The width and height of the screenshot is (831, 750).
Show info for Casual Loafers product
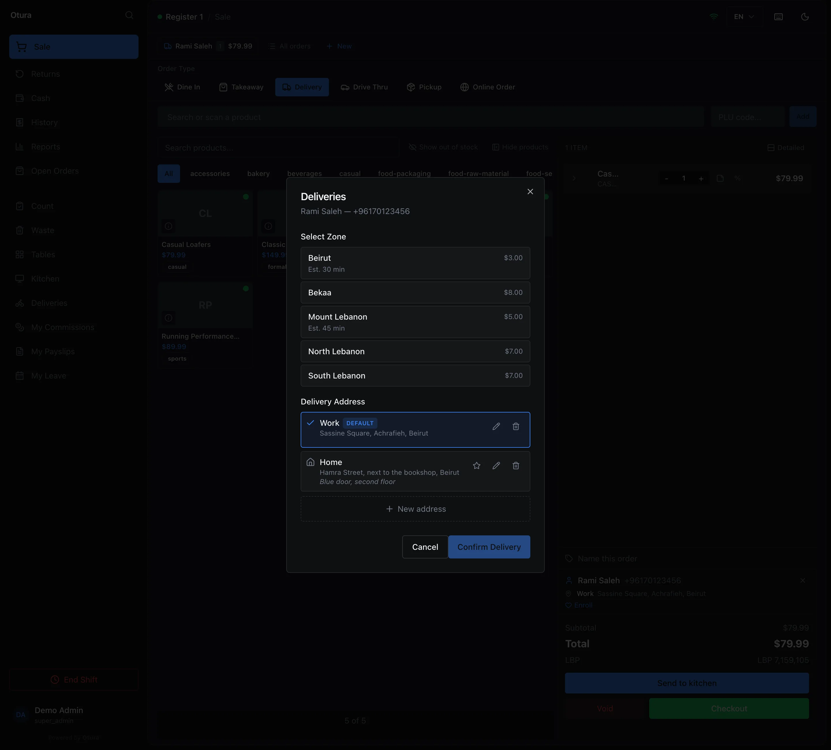coord(168,226)
